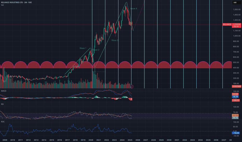Click the 2025 label on time axis
The height and width of the screenshot is (142, 242).
130,140
